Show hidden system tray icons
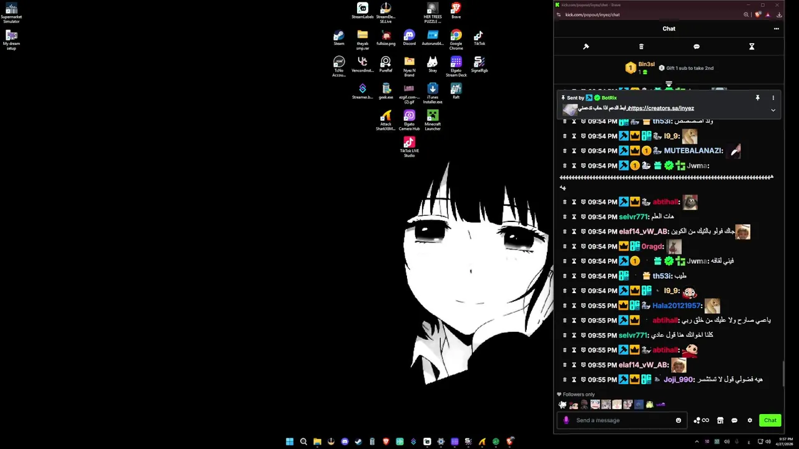799x449 pixels. pyautogui.click(x=697, y=442)
